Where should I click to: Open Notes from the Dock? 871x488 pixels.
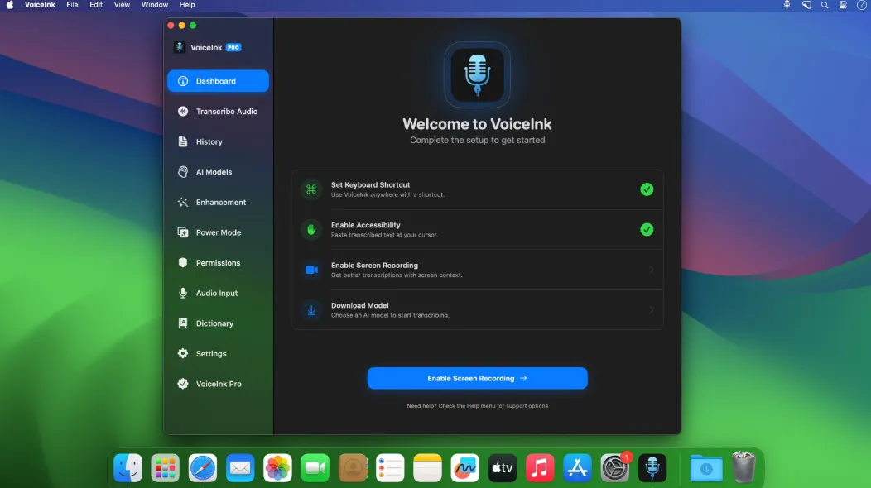428,468
